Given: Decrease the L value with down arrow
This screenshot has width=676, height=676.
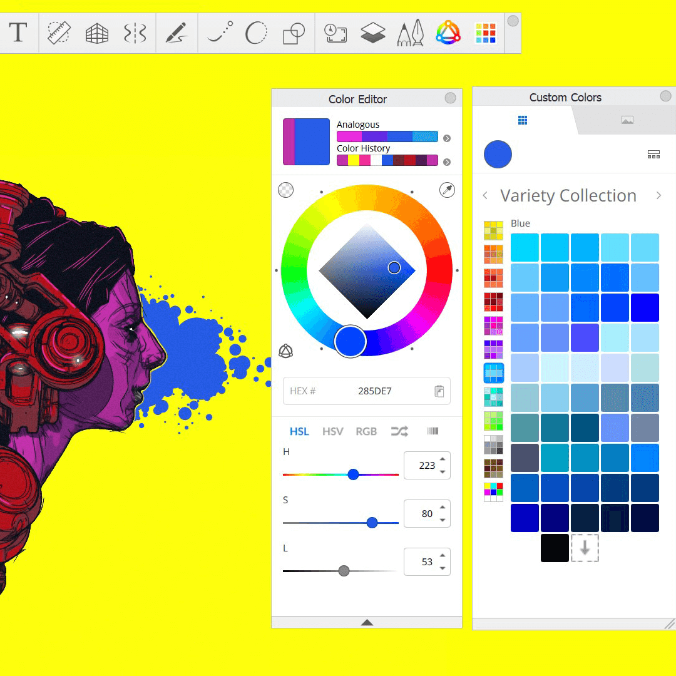Looking at the screenshot, I should 443,568.
